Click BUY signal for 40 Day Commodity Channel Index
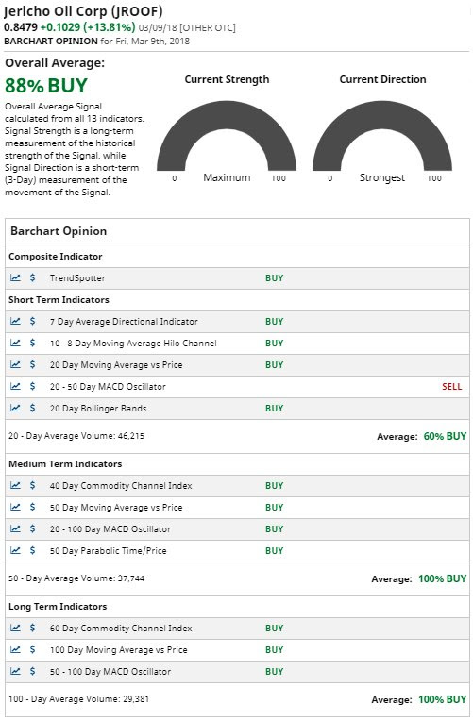Viewport: 473px width, 721px height. [274, 486]
